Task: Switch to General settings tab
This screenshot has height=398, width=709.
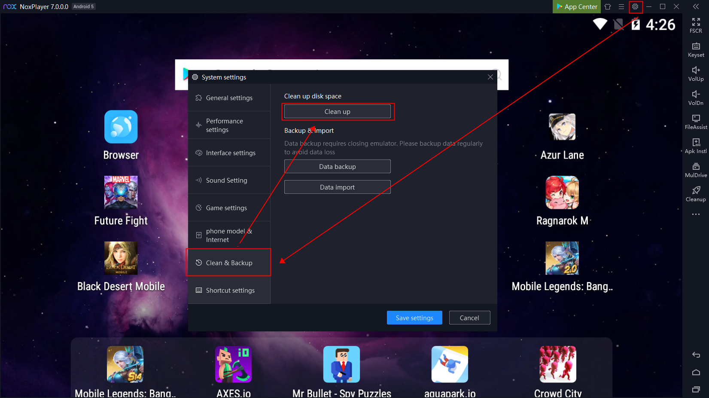Action: coord(229,98)
